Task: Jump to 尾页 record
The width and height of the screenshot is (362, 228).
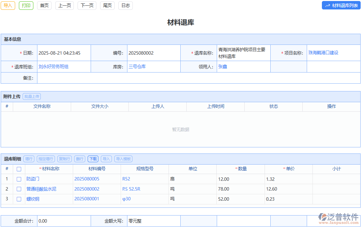Action: click(107, 5)
